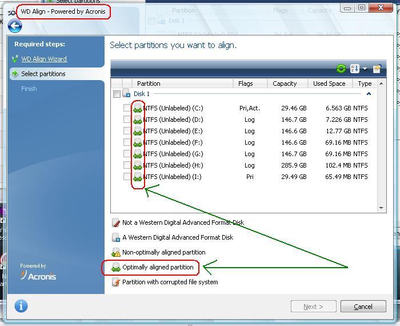
Task: Click the optimally aligned legend icon
Action: pyautogui.click(x=116, y=267)
